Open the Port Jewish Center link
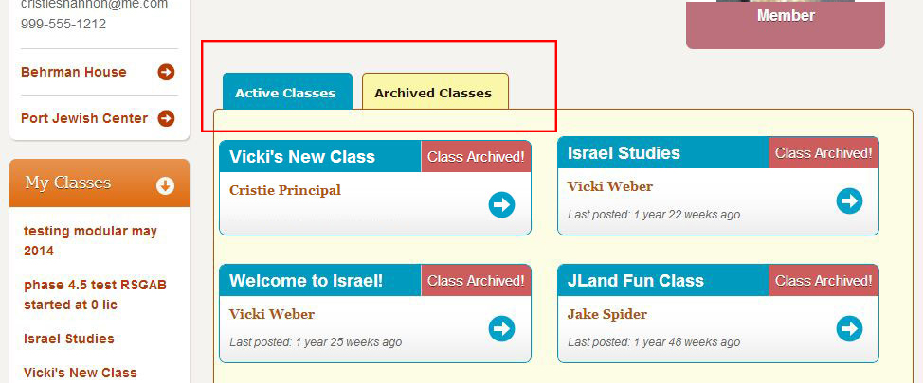 (x=84, y=118)
